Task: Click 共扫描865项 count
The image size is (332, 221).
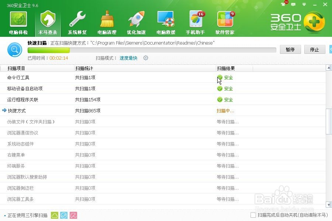Action: pos(88,110)
